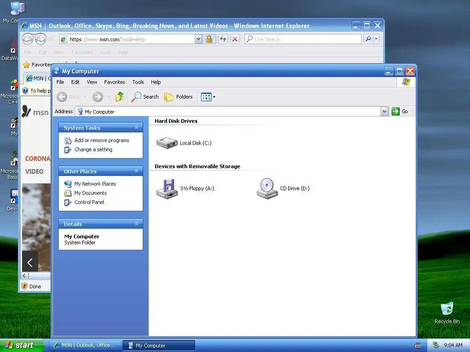Click the 9:04 AM system clock
Viewport: 470px width, 352px height.
453,346
